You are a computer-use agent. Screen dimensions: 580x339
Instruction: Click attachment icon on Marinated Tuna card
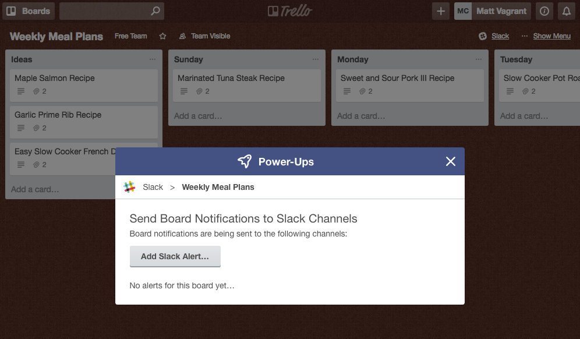199,91
